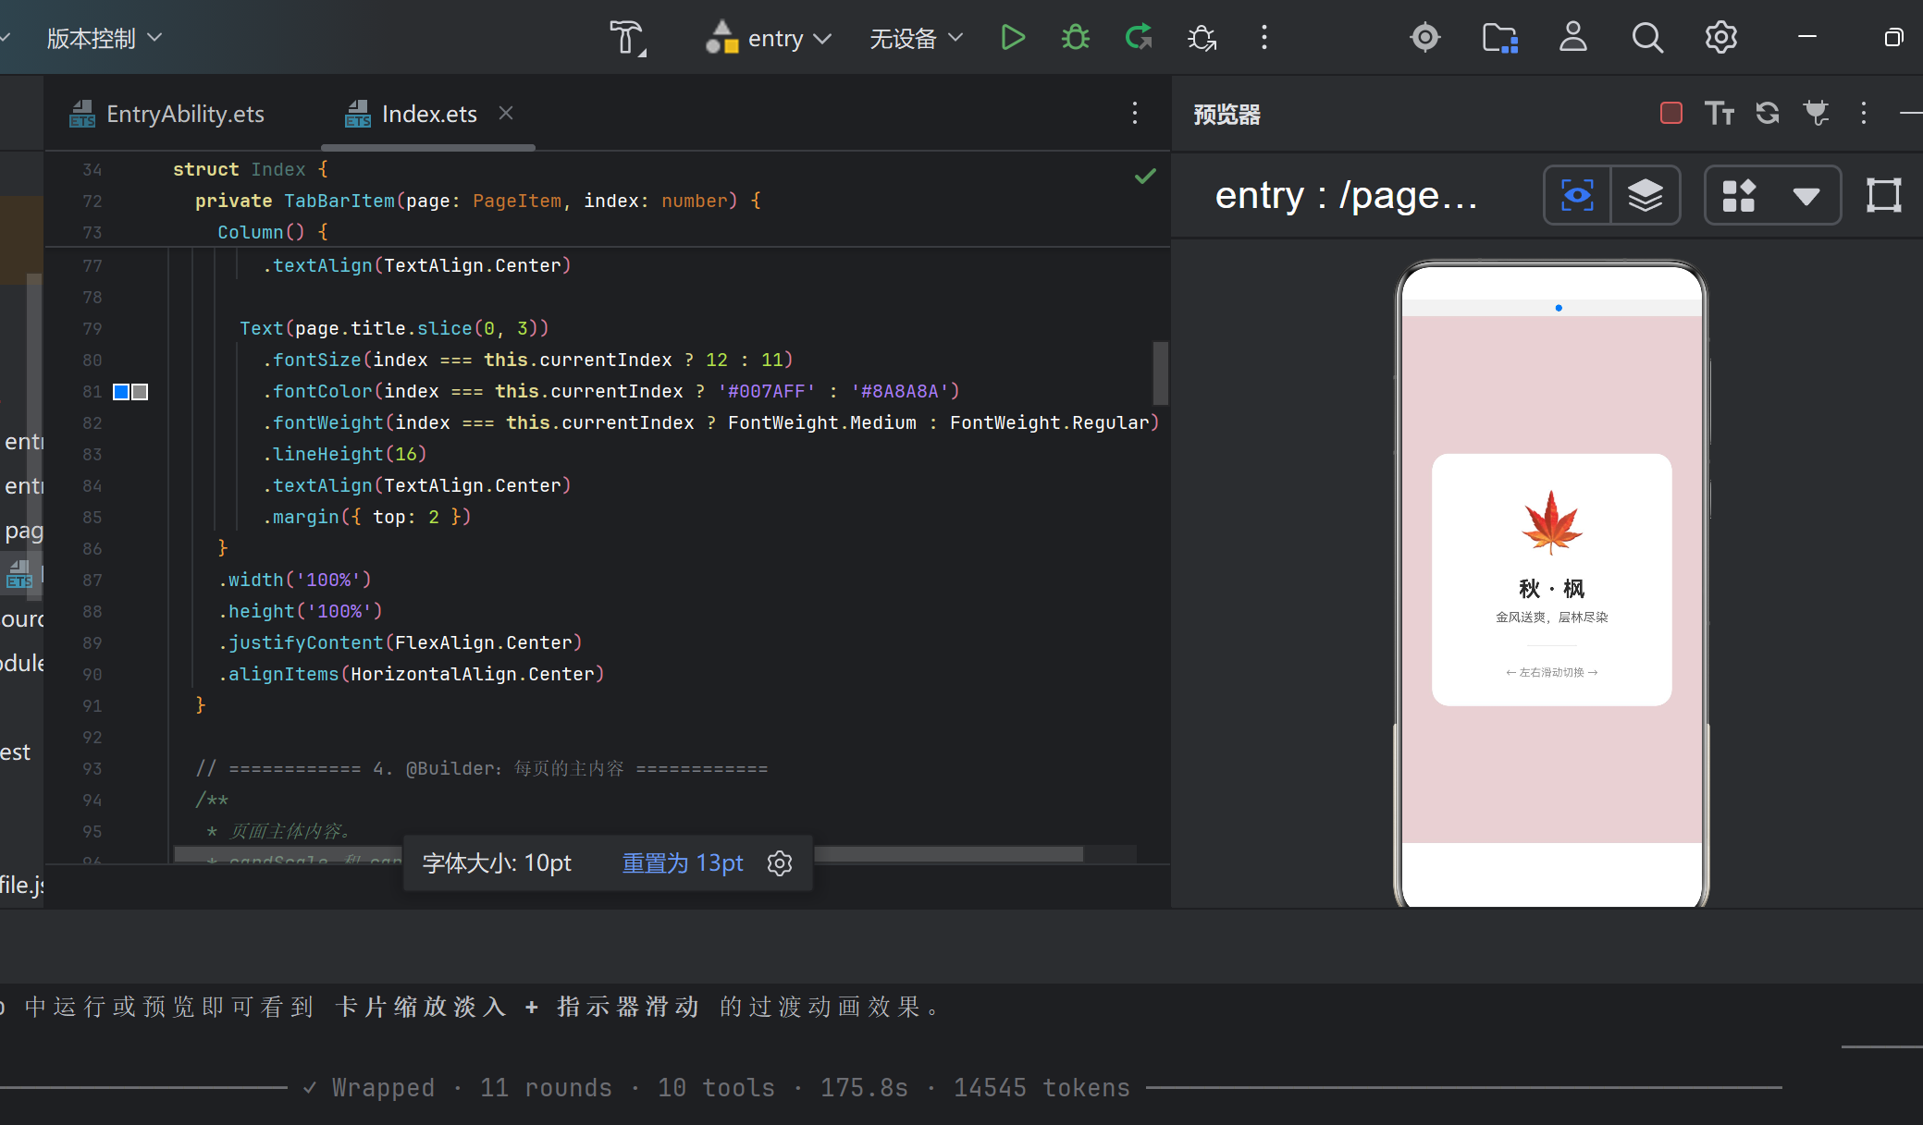Image resolution: width=1923 pixels, height=1125 pixels.
Task: Click the editor vertical scrollbar thumb
Action: 1161,373
